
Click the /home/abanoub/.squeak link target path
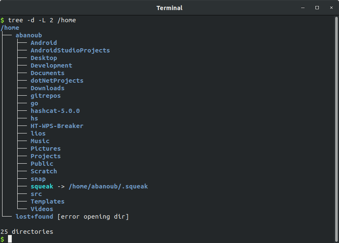(x=108, y=186)
